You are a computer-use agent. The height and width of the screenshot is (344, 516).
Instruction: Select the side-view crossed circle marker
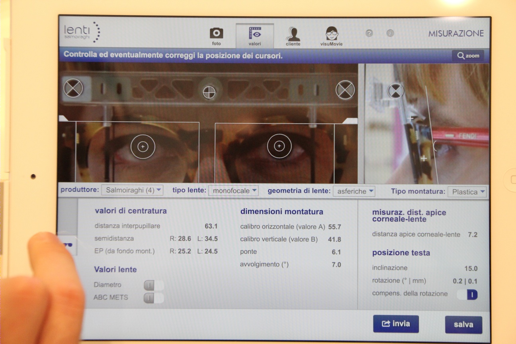point(396,91)
